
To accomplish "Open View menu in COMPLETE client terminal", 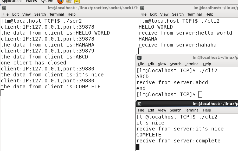I will 162,110.
